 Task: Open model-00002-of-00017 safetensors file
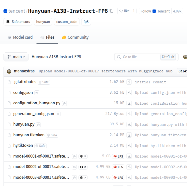[41, 167]
